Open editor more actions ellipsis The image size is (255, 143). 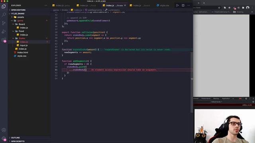pos(188,5)
